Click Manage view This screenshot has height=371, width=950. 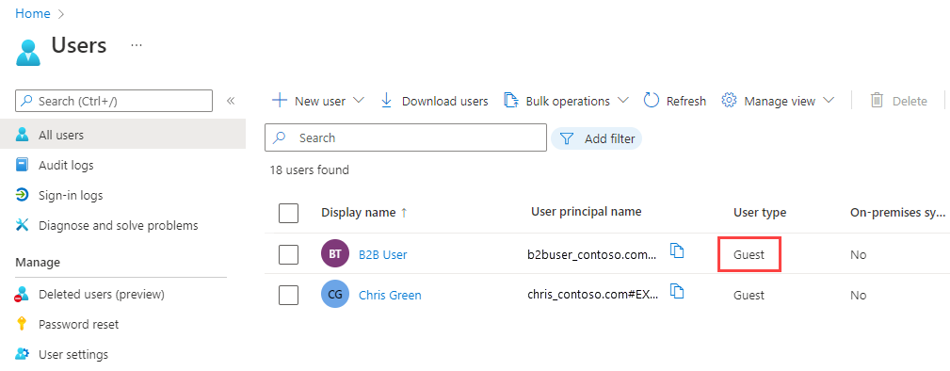tap(779, 101)
